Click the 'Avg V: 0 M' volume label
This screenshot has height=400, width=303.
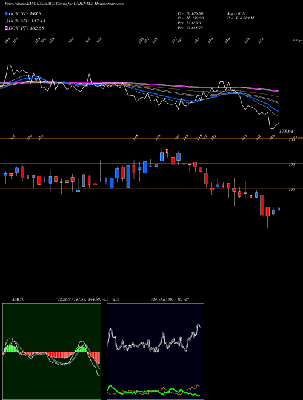click(236, 13)
